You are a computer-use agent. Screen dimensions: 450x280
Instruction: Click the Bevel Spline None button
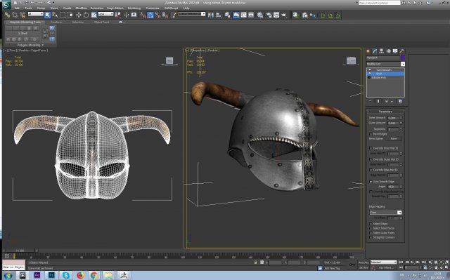(394, 138)
